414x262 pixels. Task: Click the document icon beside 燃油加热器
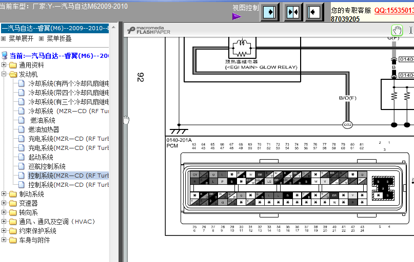(x=22, y=129)
